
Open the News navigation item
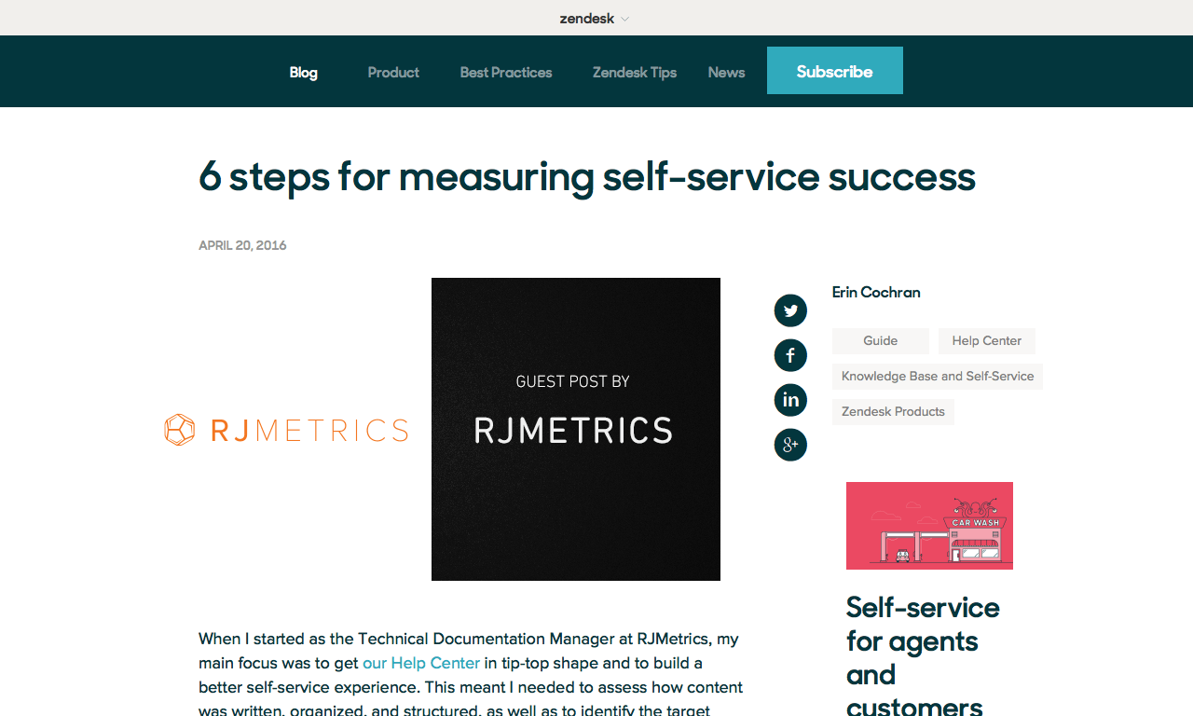point(726,72)
